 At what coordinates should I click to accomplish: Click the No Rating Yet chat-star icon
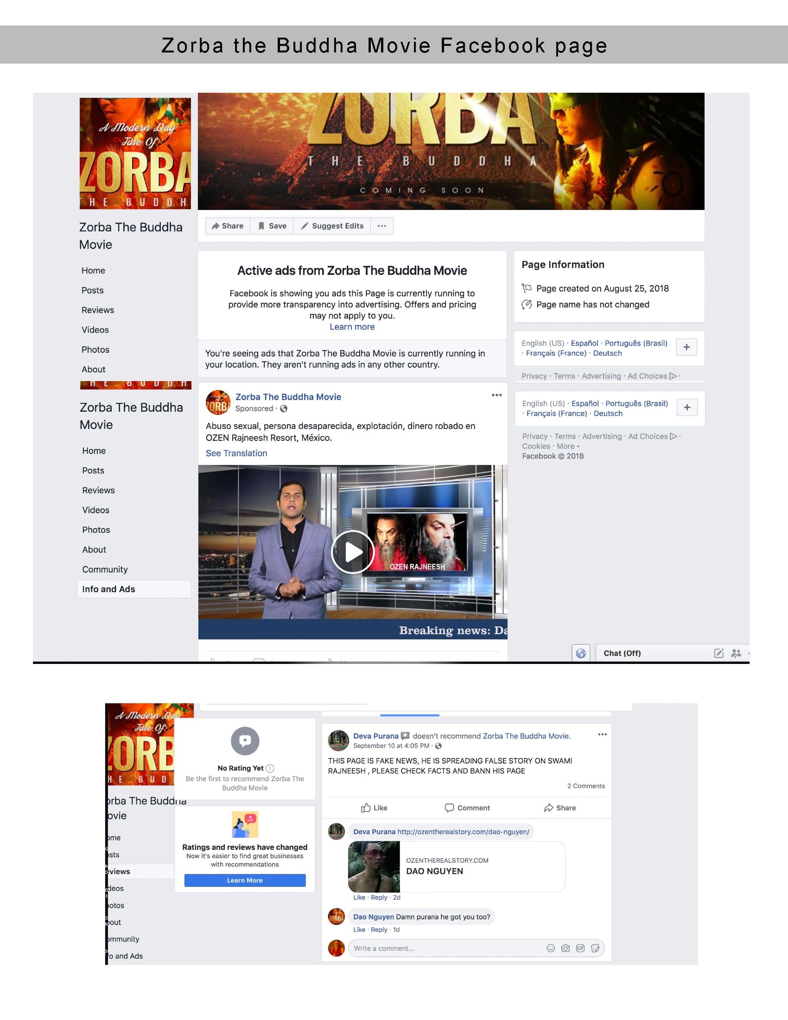(245, 741)
